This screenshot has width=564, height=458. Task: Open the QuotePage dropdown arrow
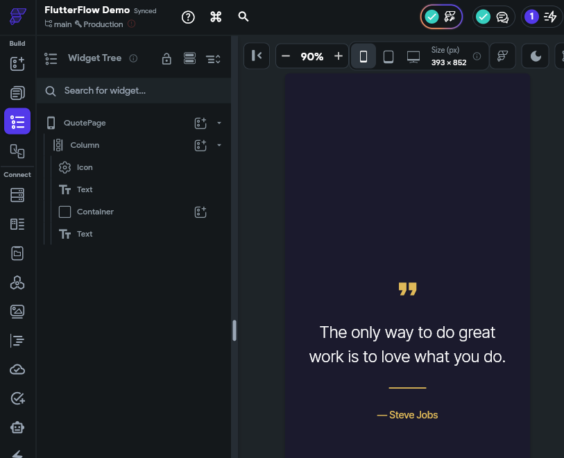coord(219,123)
